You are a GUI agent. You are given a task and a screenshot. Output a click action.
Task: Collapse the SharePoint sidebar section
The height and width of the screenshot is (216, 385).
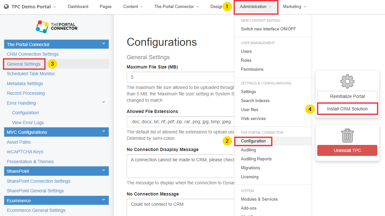click(103, 171)
